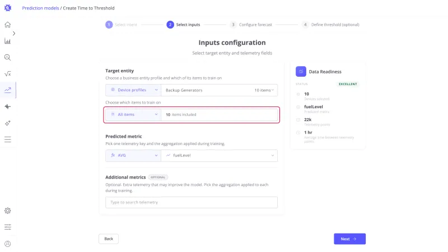Click the app logo icon
This screenshot has width=448, height=252.
[x=8, y=8]
